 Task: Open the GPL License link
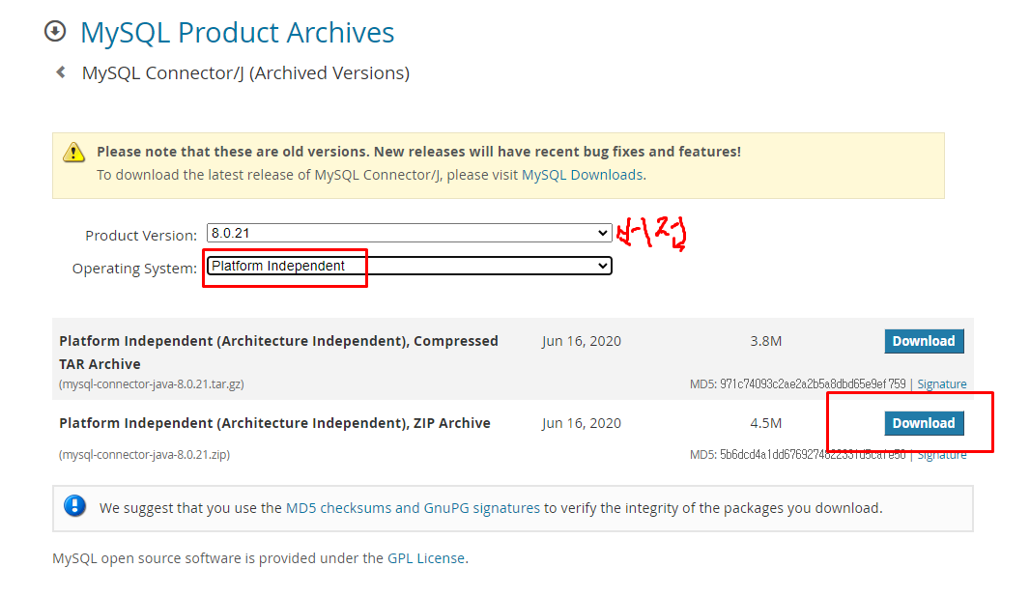[x=426, y=558]
